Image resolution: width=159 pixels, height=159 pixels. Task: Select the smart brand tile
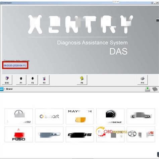coord(49,116)
